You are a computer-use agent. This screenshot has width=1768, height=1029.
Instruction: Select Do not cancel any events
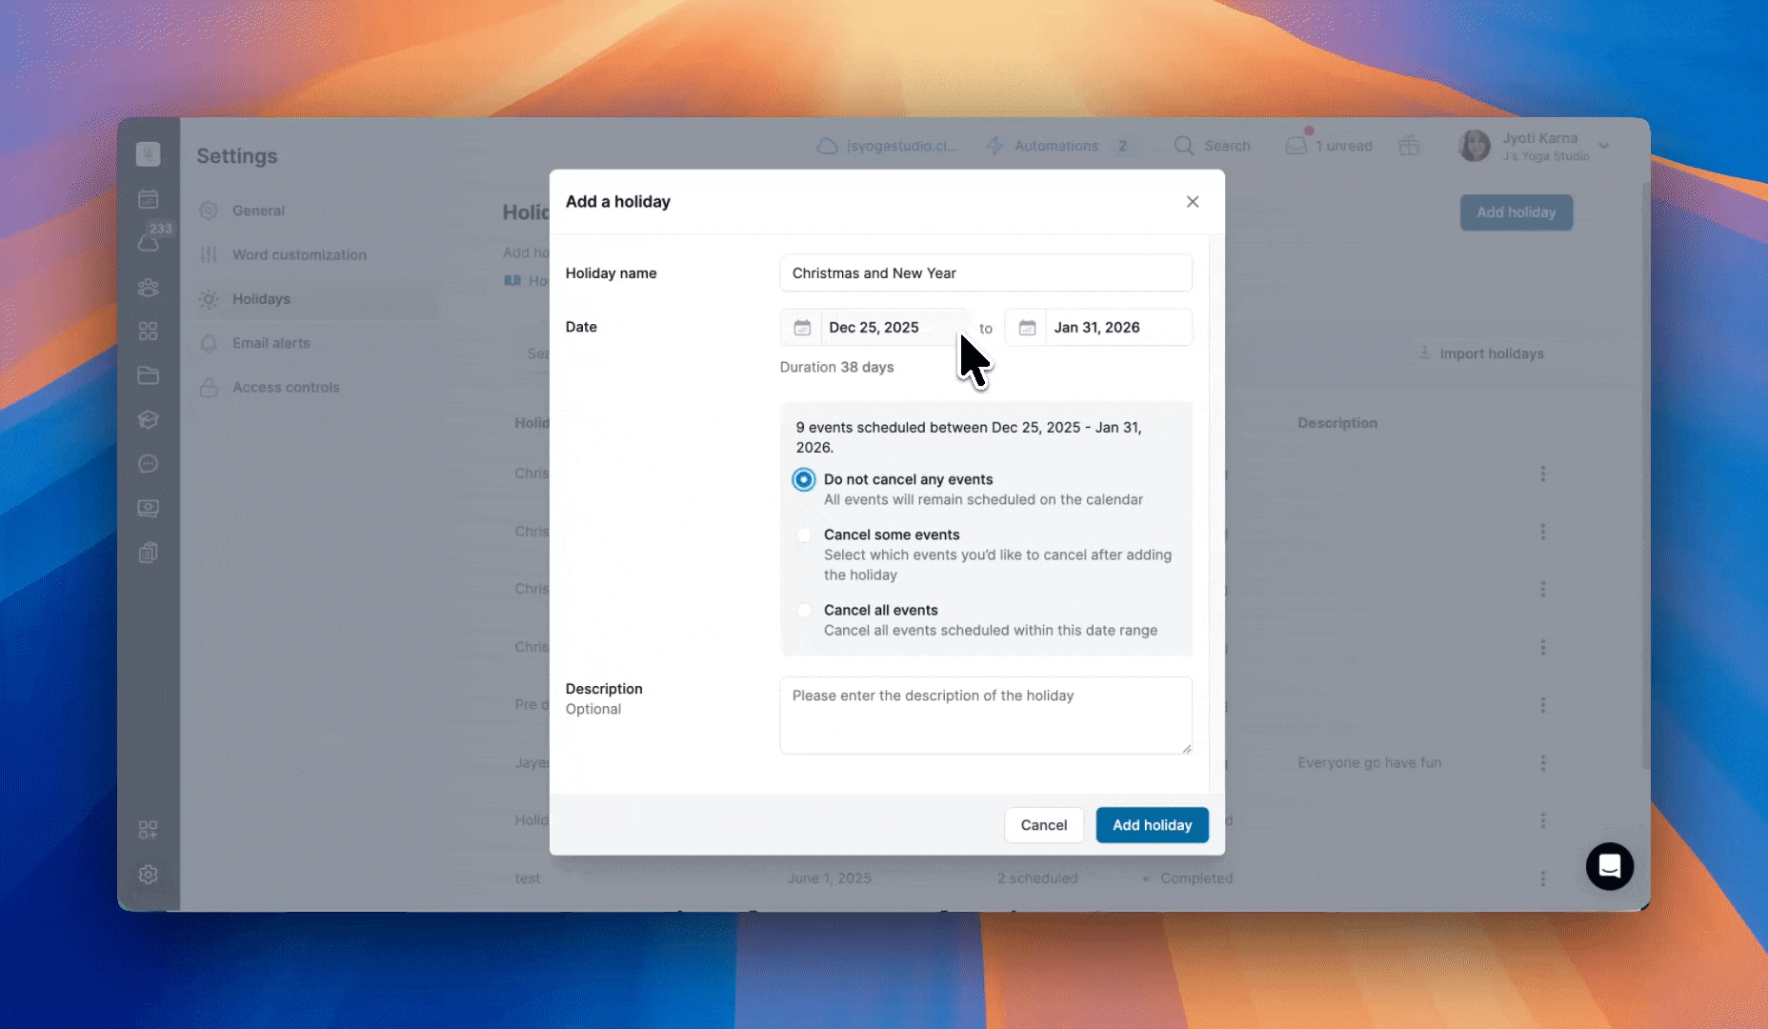pos(804,479)
